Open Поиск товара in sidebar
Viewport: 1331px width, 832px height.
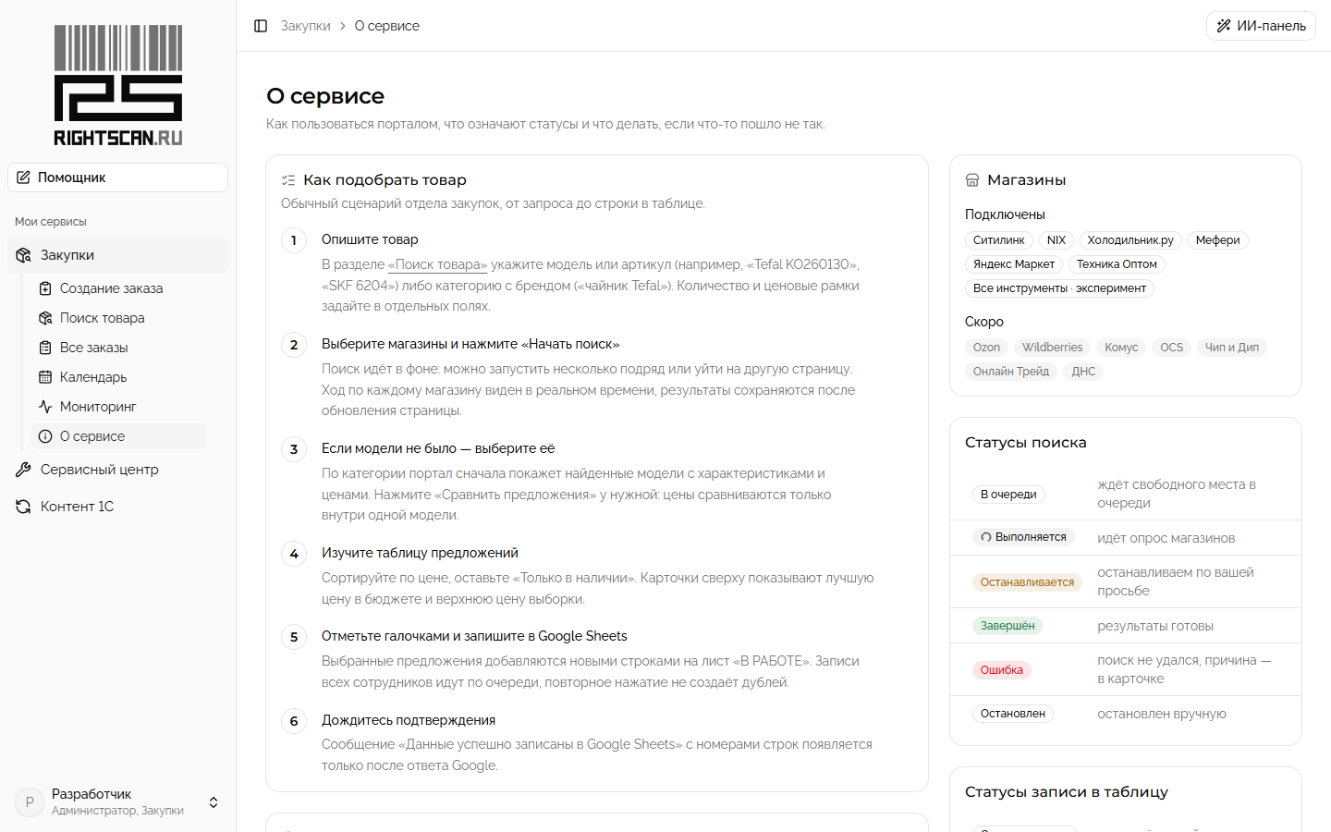[118, 318]
